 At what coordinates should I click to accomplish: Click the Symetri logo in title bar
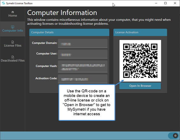tap(3, 3)
